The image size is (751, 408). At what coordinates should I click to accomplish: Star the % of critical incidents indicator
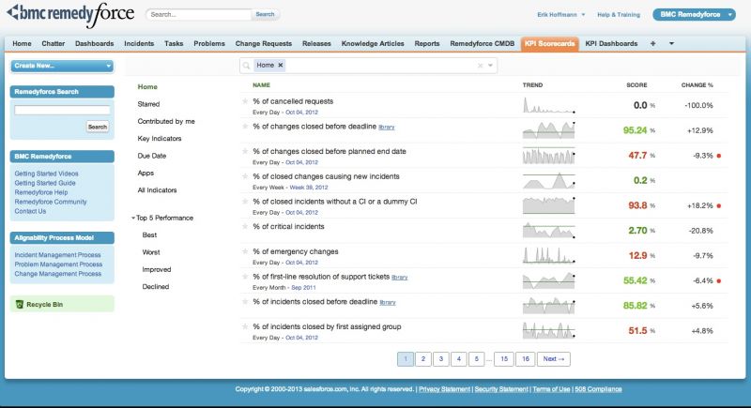coord(245,226)
